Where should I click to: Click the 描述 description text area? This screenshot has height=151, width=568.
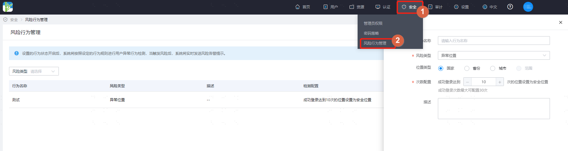click(494, 109)
